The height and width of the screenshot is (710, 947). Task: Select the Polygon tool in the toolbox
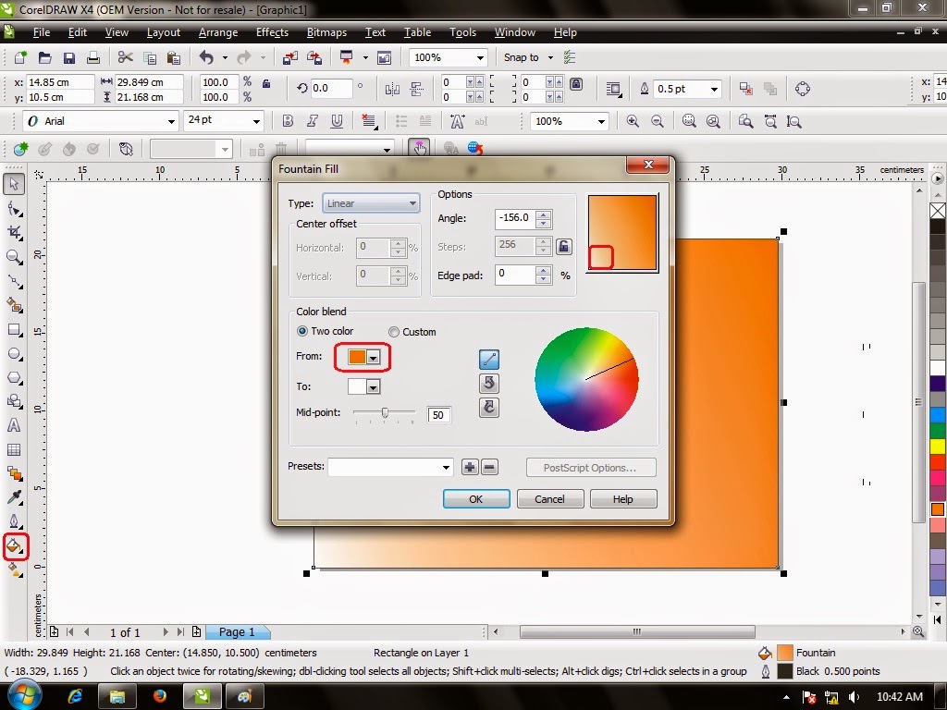coord(15,378)
